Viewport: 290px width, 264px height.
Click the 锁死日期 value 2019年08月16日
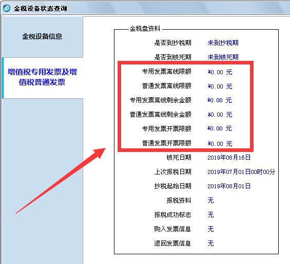coord(229,158)
